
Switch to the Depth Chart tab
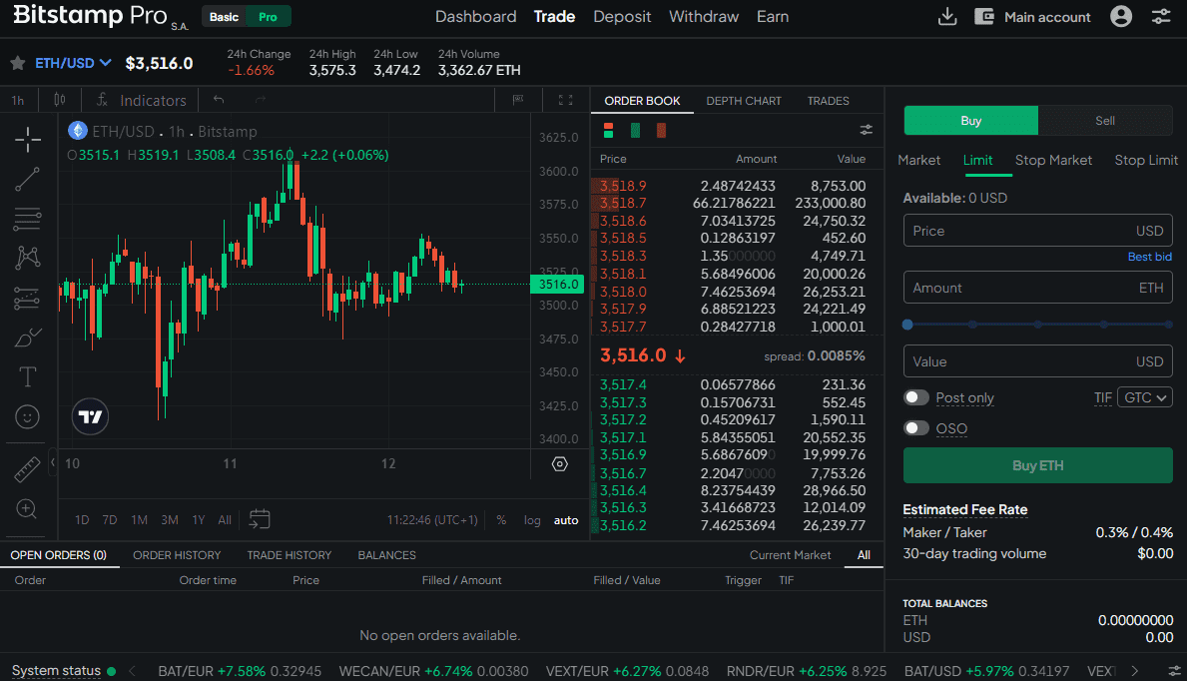(744, 101)
